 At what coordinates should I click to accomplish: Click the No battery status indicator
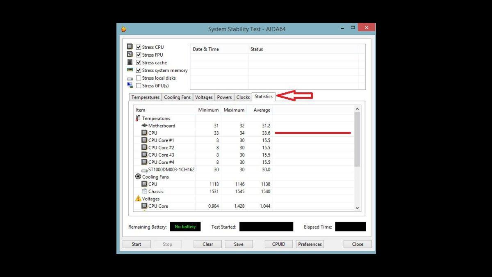coord(185,226)
